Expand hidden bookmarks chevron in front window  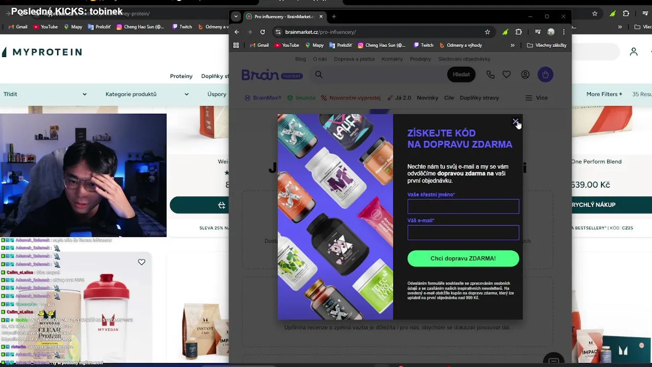point(512,45)
